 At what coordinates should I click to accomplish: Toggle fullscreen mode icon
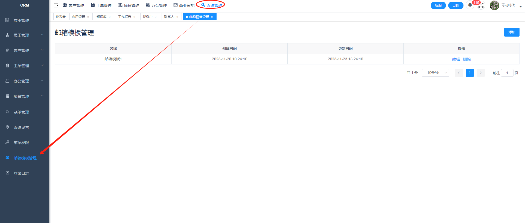coord(481,5)
